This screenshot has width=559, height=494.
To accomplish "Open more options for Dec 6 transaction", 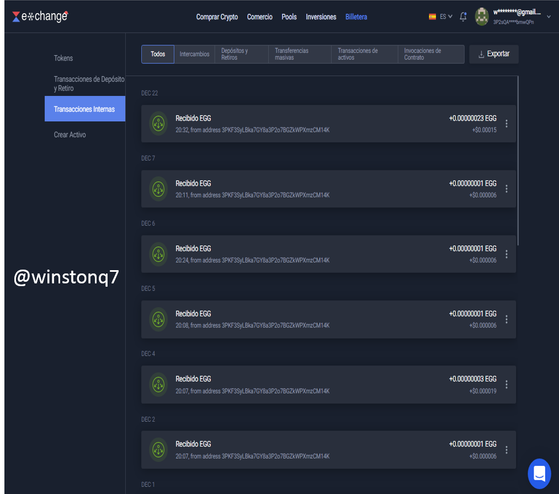I will click(506, 254).
